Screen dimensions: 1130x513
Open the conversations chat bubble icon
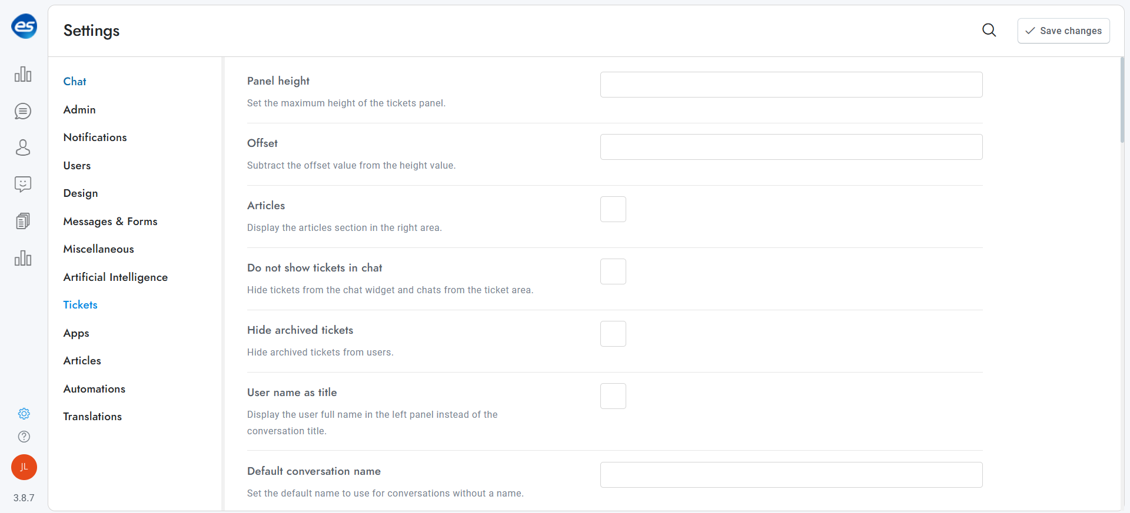(x=23, y=111)
